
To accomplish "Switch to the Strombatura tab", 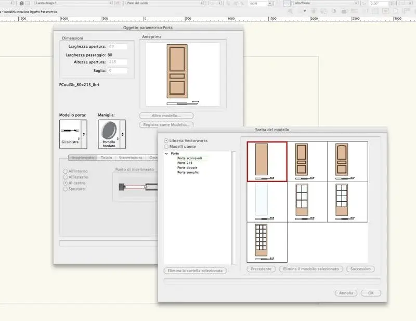I will 131,158.
